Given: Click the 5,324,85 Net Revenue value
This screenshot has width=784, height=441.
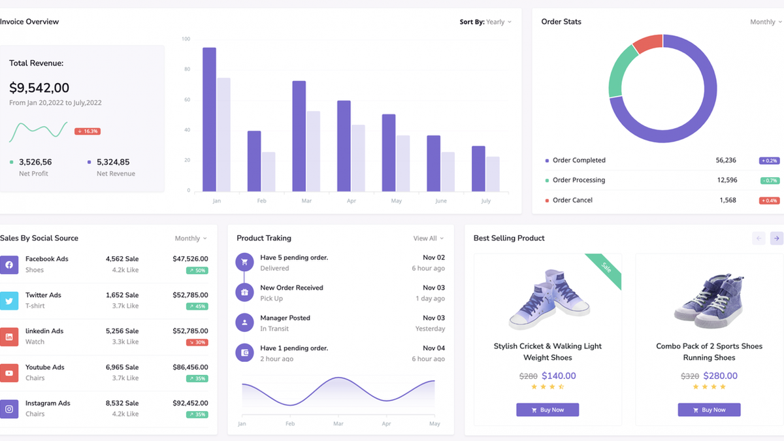Looking at the screenshot, I should click(113, 162).
